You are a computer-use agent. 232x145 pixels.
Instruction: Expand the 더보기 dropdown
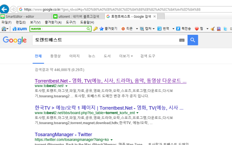tap(126, 56)
